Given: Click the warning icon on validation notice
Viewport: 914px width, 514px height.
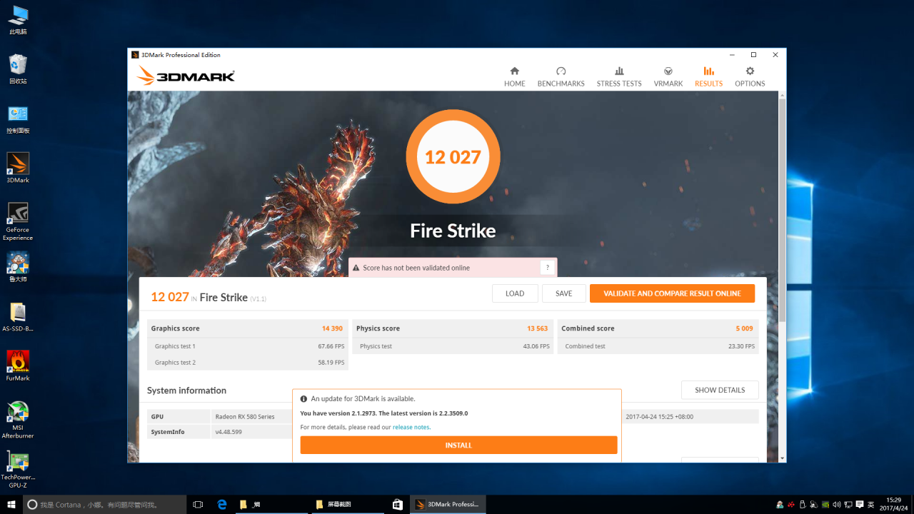Looking at the screenshot, I should tap(356, 268).
